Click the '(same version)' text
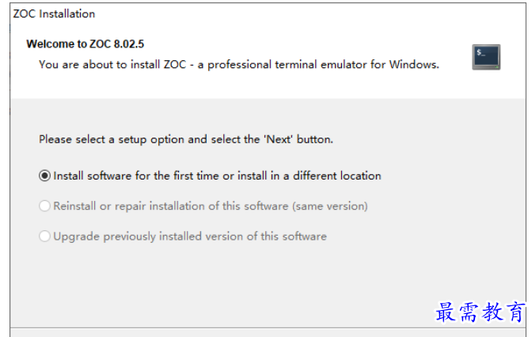The width and height of the screenshot is (532, 337). 330,206
